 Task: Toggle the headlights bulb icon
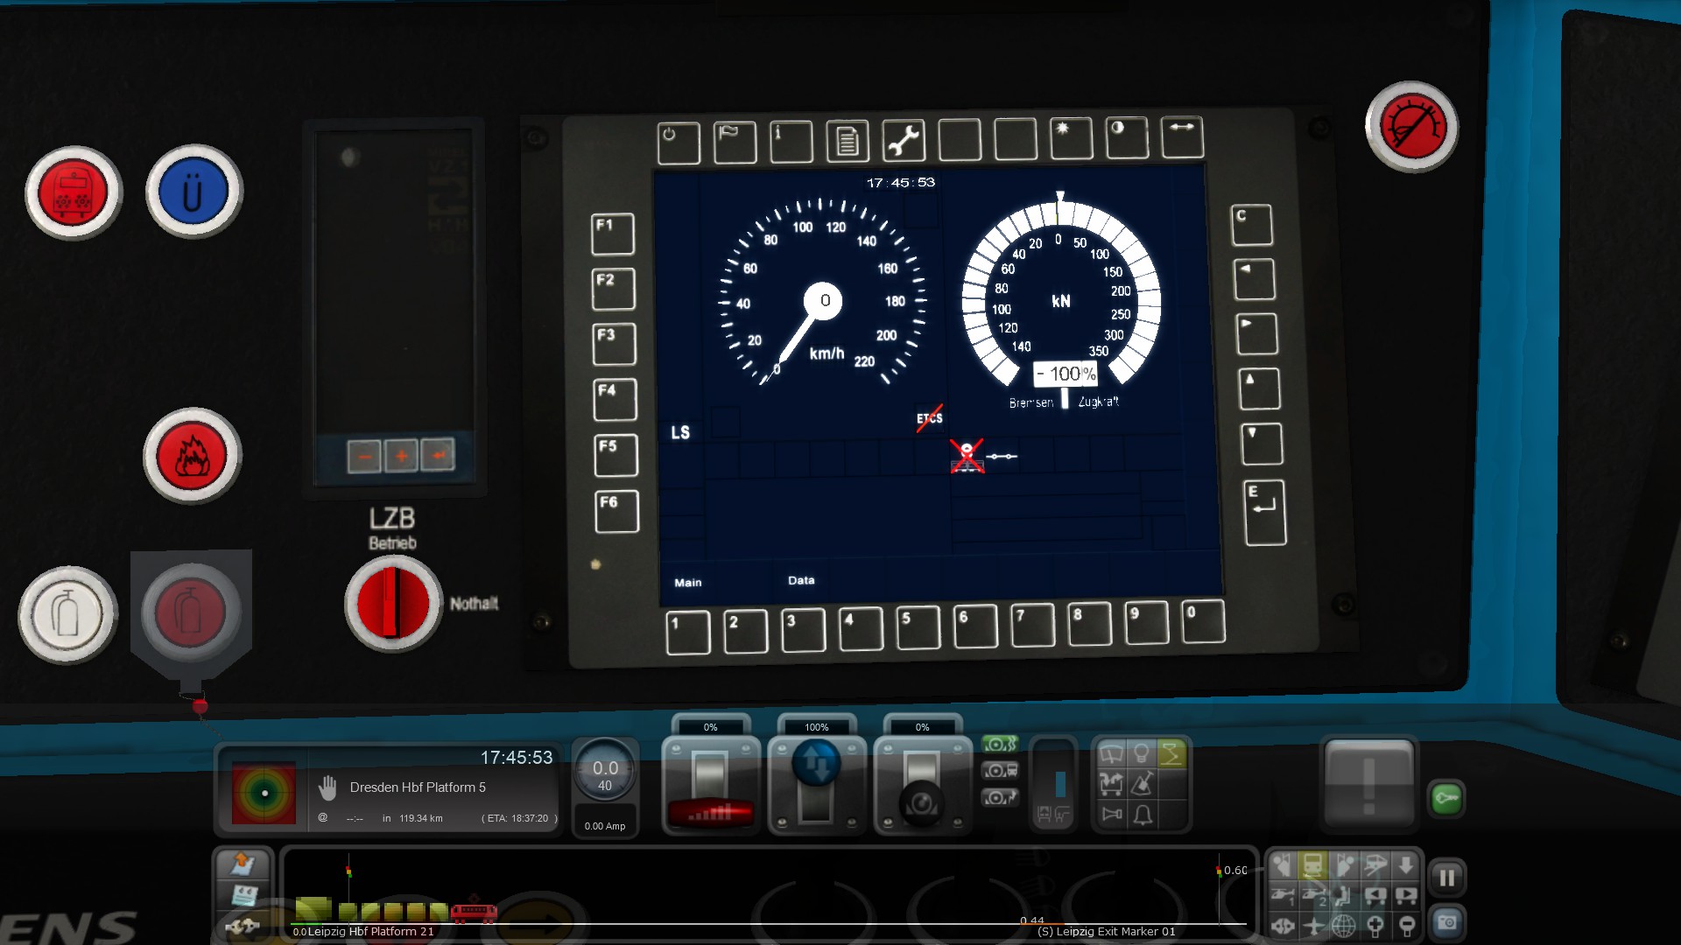click(x=1142, y=754)
